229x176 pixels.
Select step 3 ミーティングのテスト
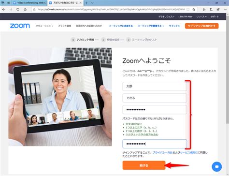142,40
